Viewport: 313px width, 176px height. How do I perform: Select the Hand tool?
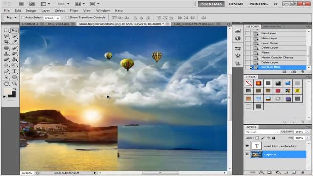coord(6,84)
